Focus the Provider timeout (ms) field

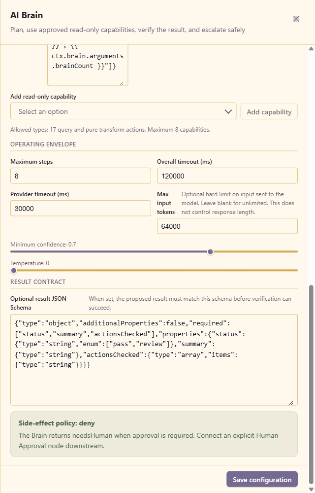[x=81, y=209]
